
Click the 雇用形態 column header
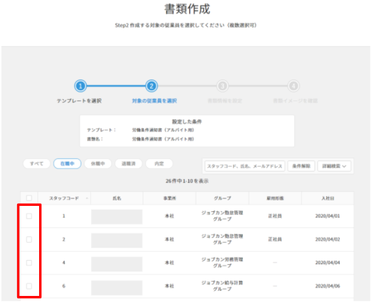pos(275,198)
